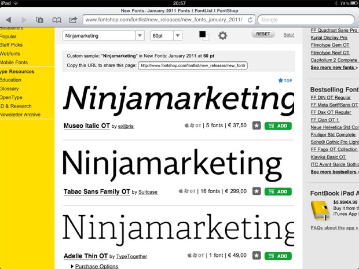Click the Tabac Sans Ninjamarketing sample

[x=172, y=165]
